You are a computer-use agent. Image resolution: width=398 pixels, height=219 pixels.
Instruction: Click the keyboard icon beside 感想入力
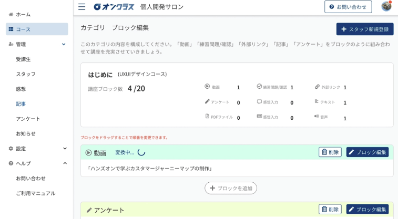(x=259, y=116)
